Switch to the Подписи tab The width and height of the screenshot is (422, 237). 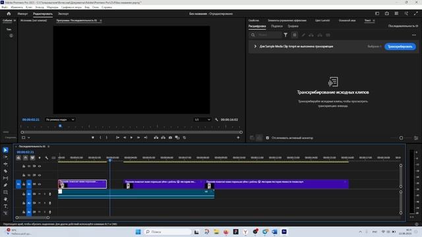tap(277, 26)
